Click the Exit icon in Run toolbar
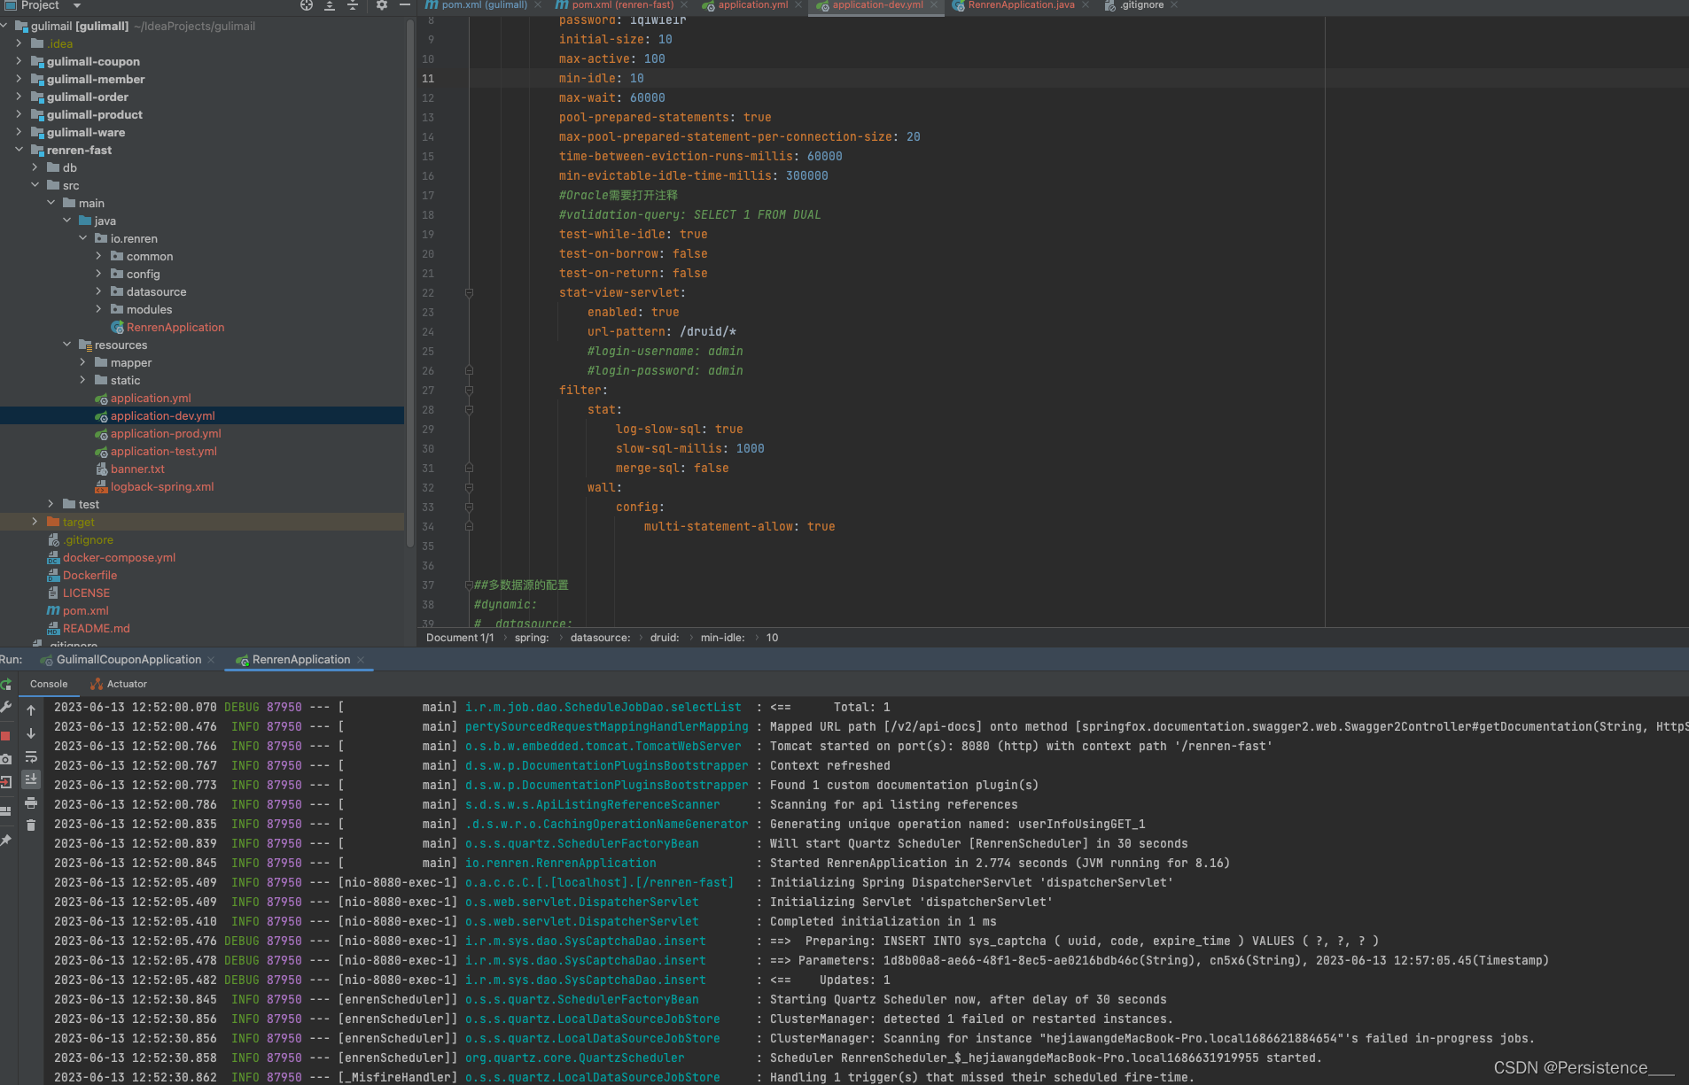1689x1085 pixels. tap(6, 782)
